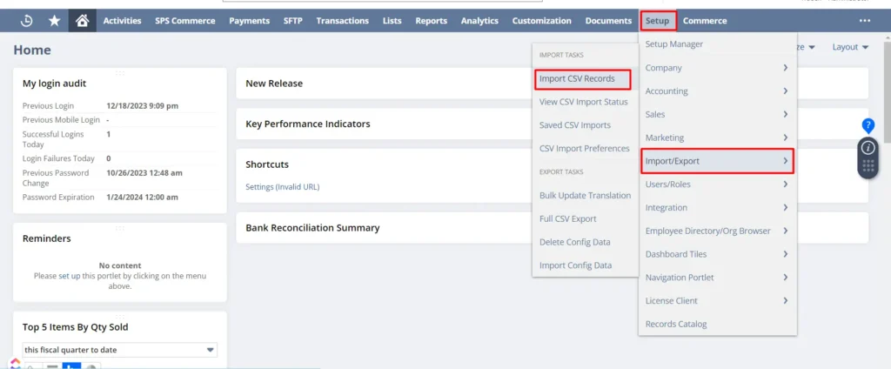
Task: Expand the Employee Directory/Org Browser arrow
Action: (786, 231)
